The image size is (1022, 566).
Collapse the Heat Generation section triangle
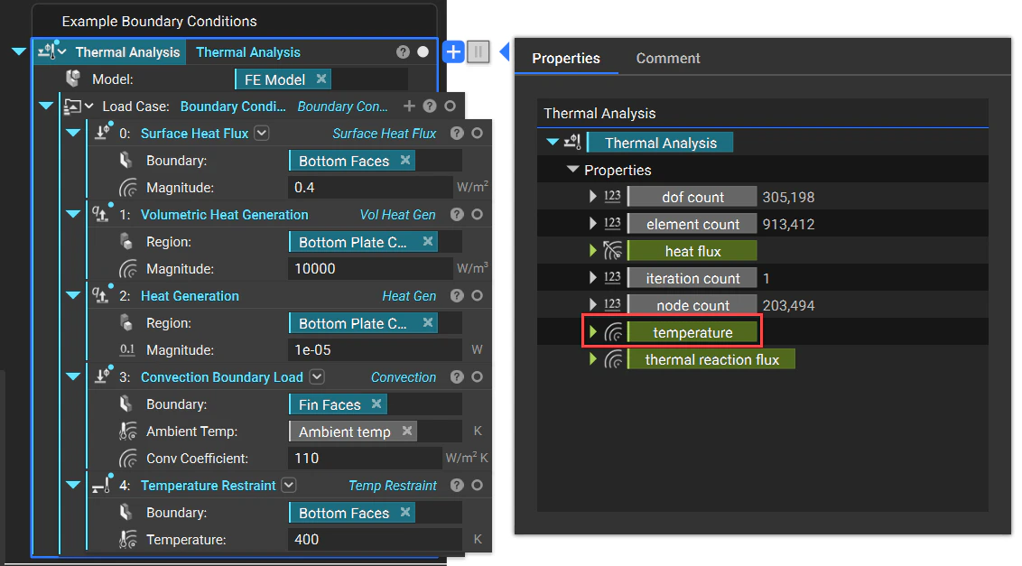click(x=72, y=295)
